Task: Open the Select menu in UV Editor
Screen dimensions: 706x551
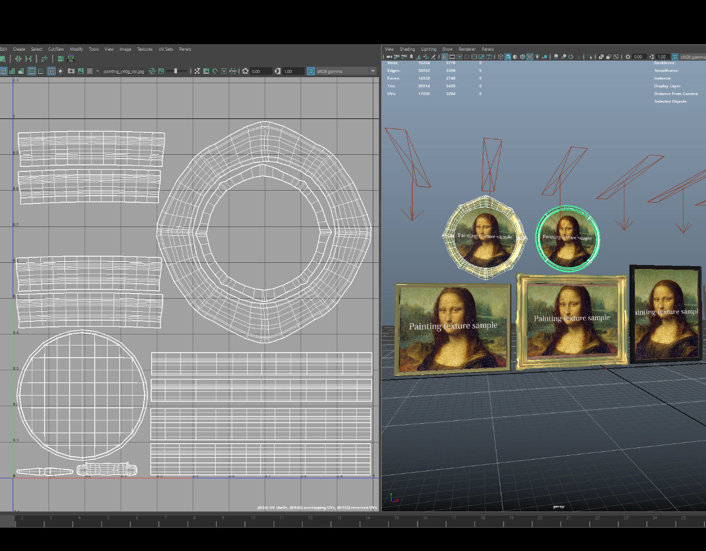Action: pyautogui.click(x=36, y=49)
